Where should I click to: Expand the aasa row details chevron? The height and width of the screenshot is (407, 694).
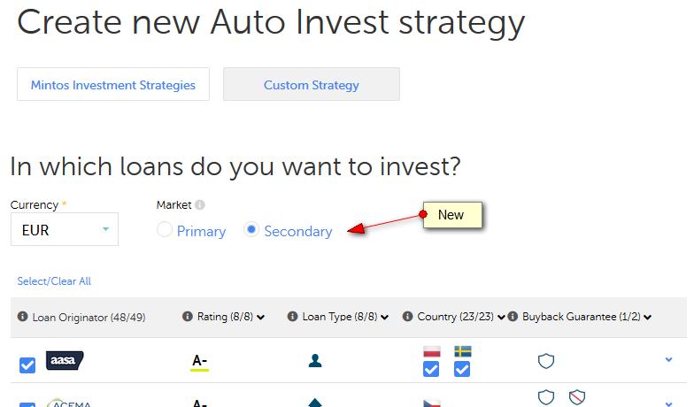669,359
